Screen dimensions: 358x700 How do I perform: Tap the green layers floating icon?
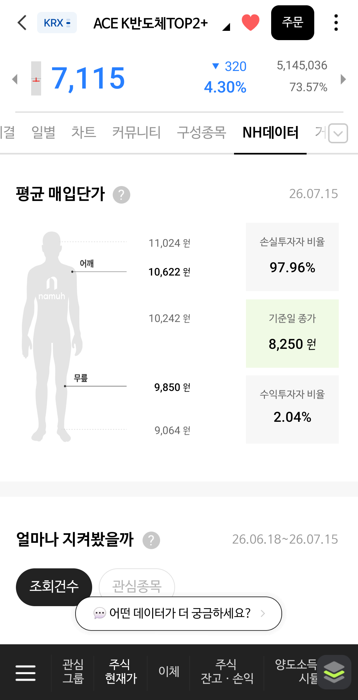[334, 672]
